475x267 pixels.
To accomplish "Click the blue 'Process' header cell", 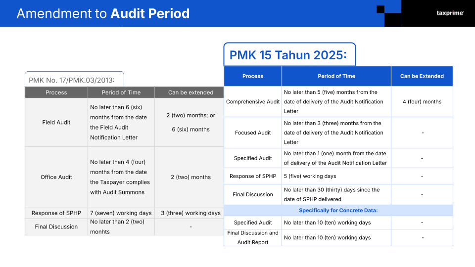I will pyautogui.click(x=253, y=76).
